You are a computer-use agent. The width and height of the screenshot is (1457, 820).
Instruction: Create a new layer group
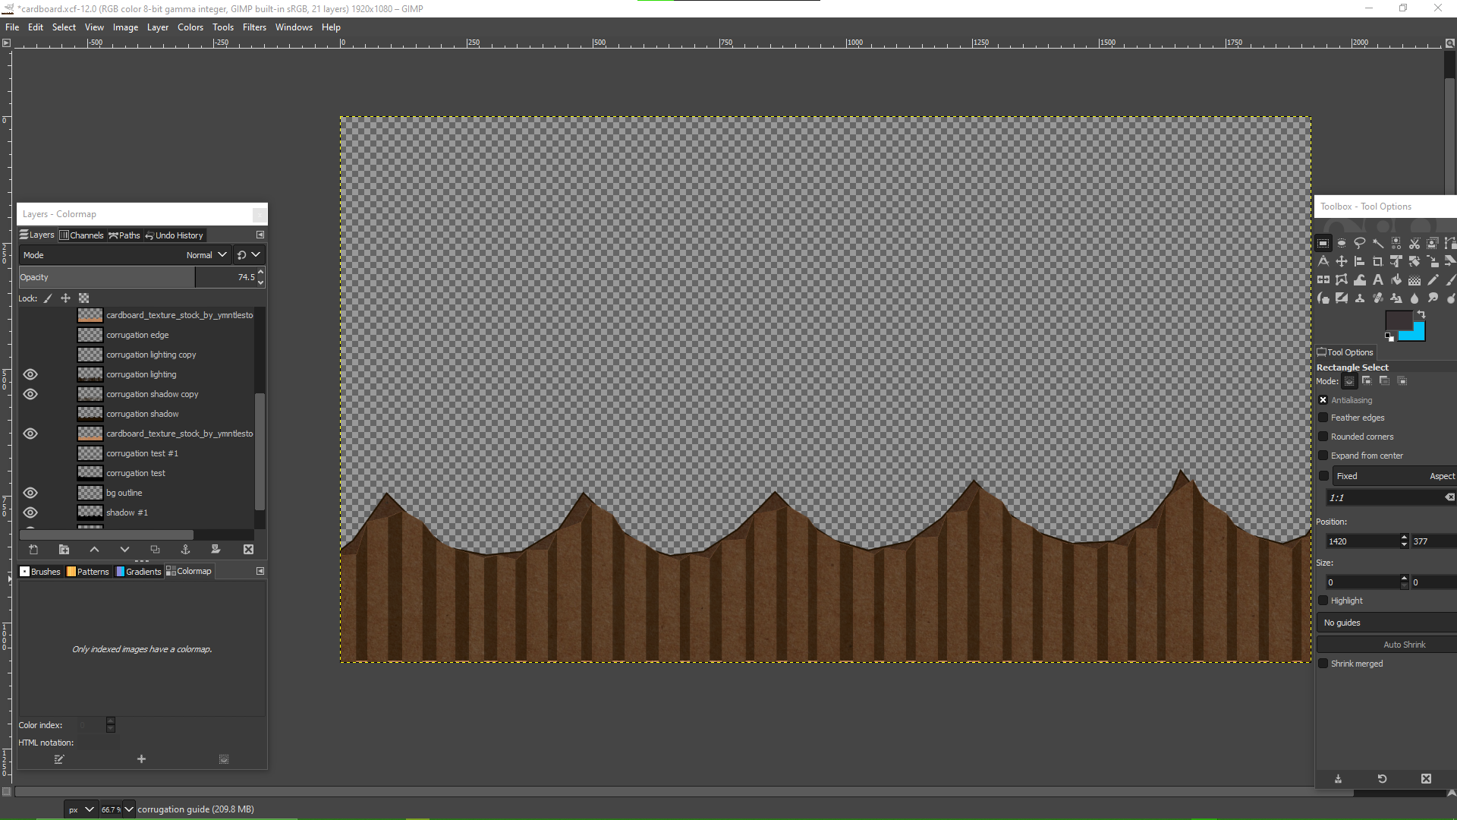[x=64, y=550]
